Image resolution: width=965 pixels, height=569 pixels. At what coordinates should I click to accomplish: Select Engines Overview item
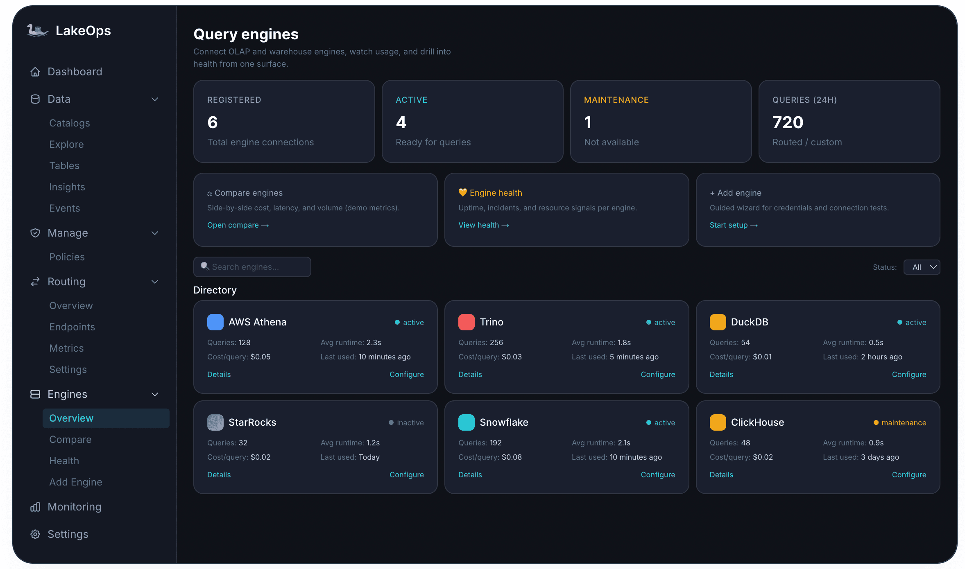(106, 418)
